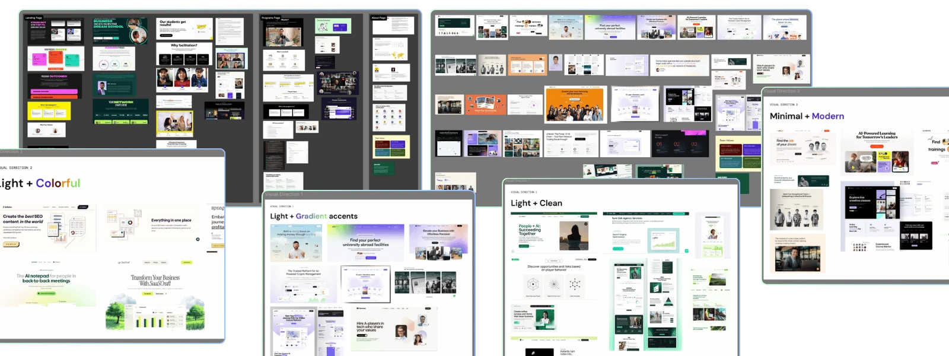The width and height of the screenshot is (949, 356).
Task: Select the 'Your Network Starts Here' green thumbnail
Action: [x=121, y=112]
